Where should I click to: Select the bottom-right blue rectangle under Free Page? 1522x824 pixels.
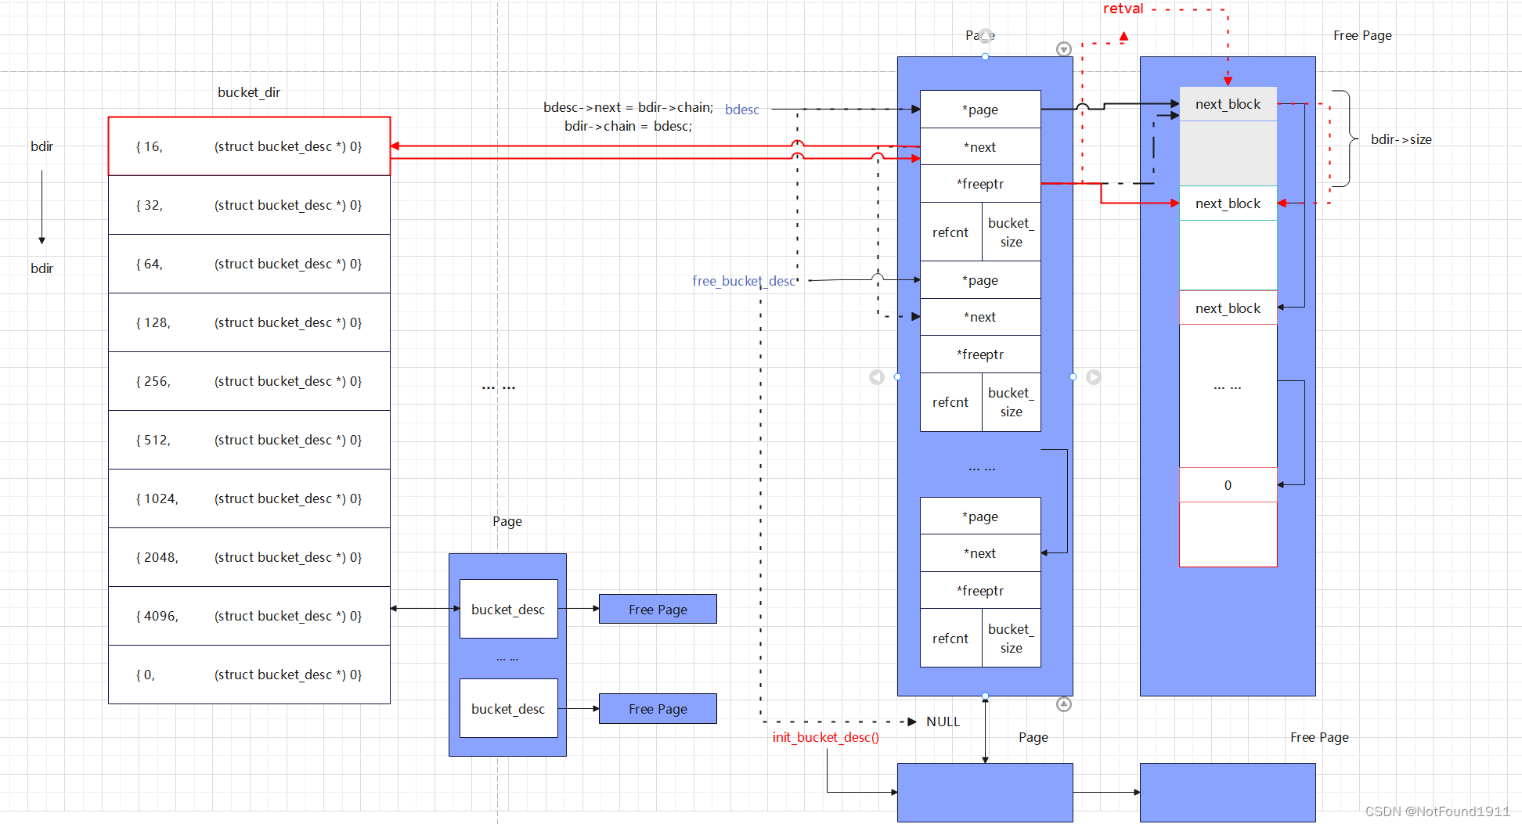tap(1228, 792)
